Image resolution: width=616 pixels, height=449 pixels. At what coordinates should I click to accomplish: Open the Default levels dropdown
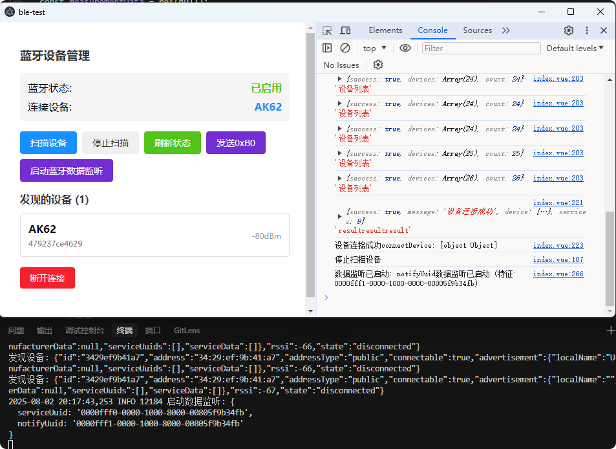(575, 48)
